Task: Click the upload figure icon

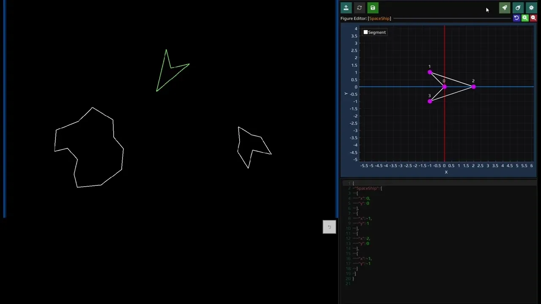Action: pyautogui.click(x=346, y=8)
